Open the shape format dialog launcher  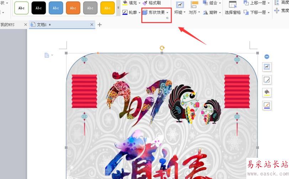click(167, 18)
